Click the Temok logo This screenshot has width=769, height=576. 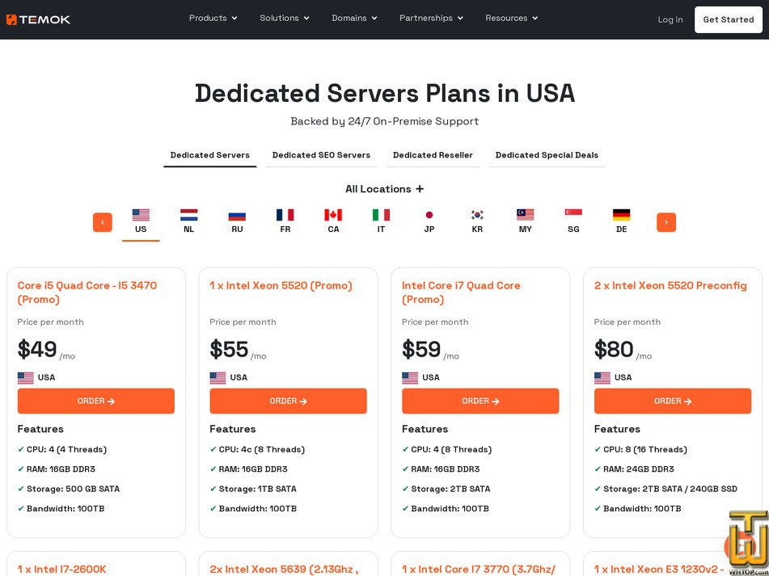[x=39, y=19]
